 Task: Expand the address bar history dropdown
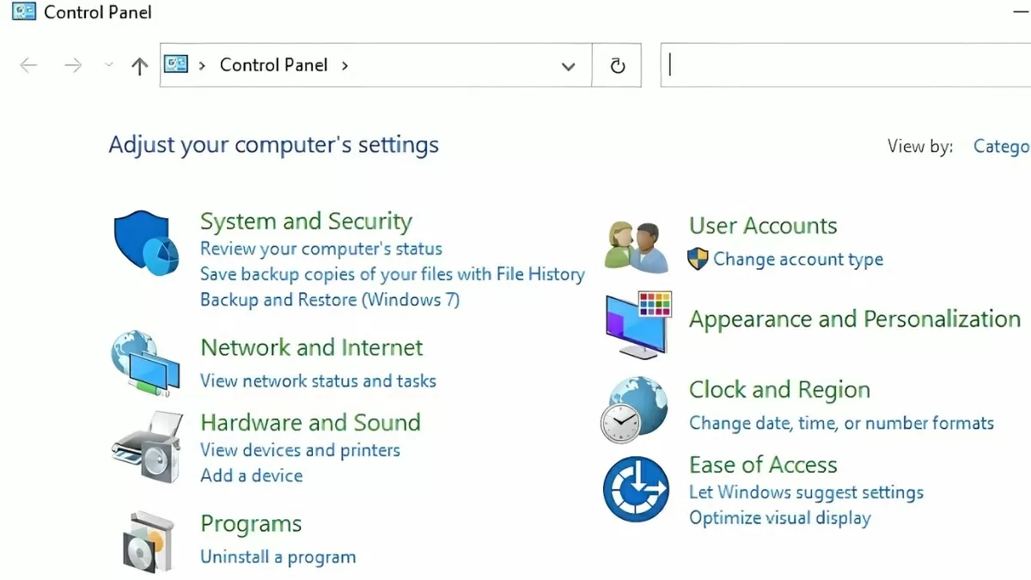(568, 66)
